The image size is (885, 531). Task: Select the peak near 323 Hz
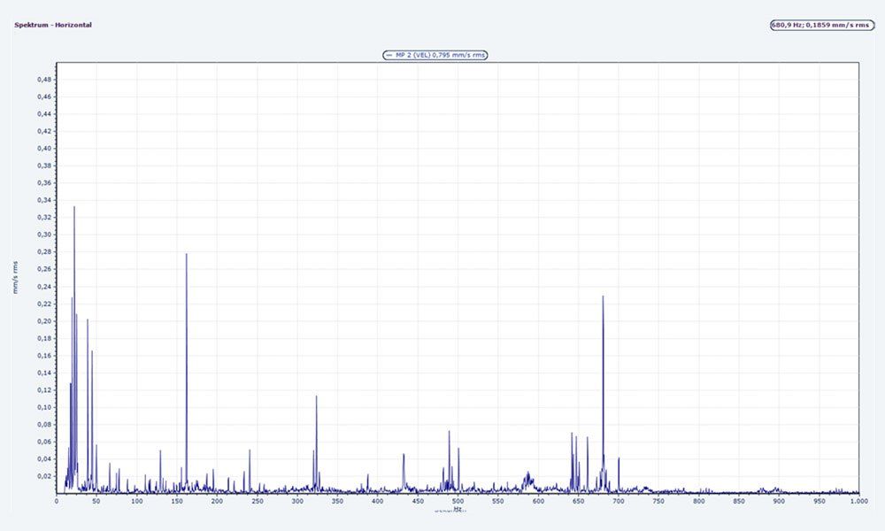(x=316, y=398)
